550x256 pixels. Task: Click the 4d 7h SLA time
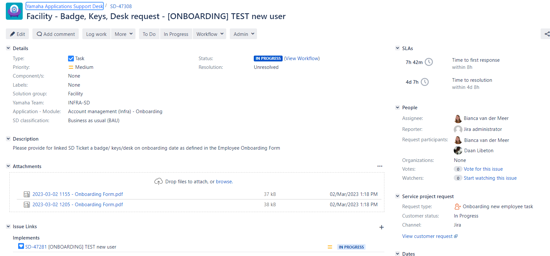(x=412, y=82)
